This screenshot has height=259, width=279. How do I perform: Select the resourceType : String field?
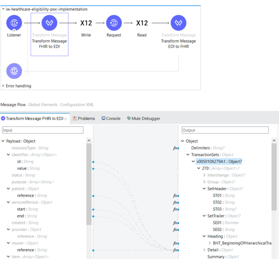pos(30,148)
